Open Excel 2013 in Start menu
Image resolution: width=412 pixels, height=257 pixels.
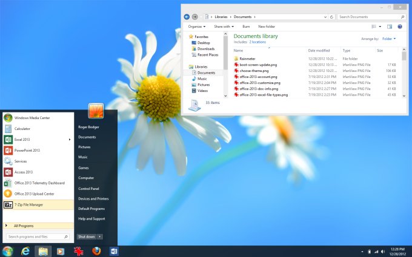click(38, 140)
